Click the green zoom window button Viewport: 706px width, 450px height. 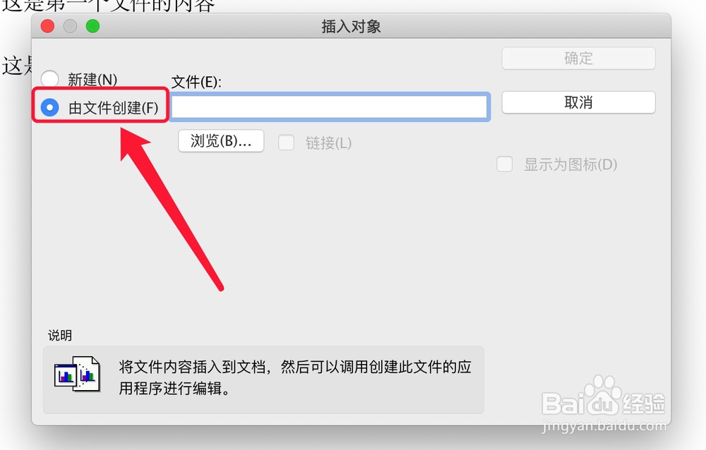pos(92,26)
